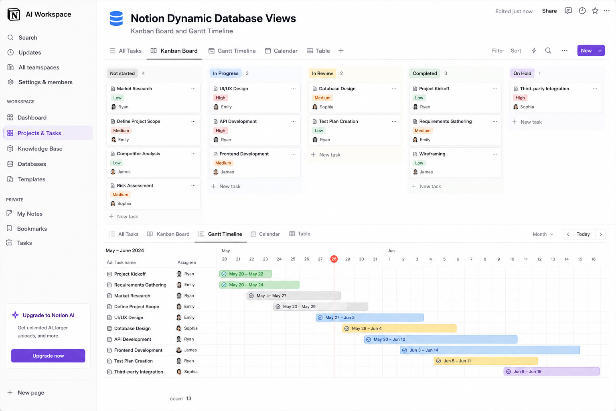Image resolution: width=616 pixels, height=411 pixels.
Task: Open Third-party Integration card options menu
Action: (595, 89)
